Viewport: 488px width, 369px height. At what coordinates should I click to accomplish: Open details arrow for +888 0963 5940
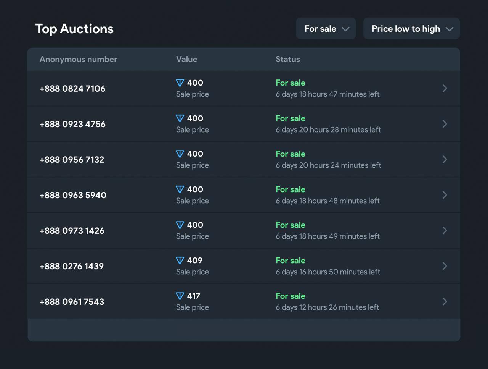pyautogui.click(x=445, y=195)
